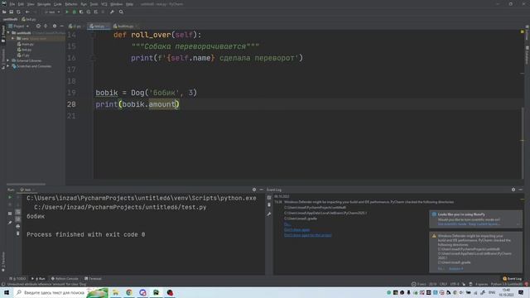The width and height of the screenshot is (530, 298).
Task: Clear Event Log with trash icon
Action: pyautogui.click(x=269, y=204)
